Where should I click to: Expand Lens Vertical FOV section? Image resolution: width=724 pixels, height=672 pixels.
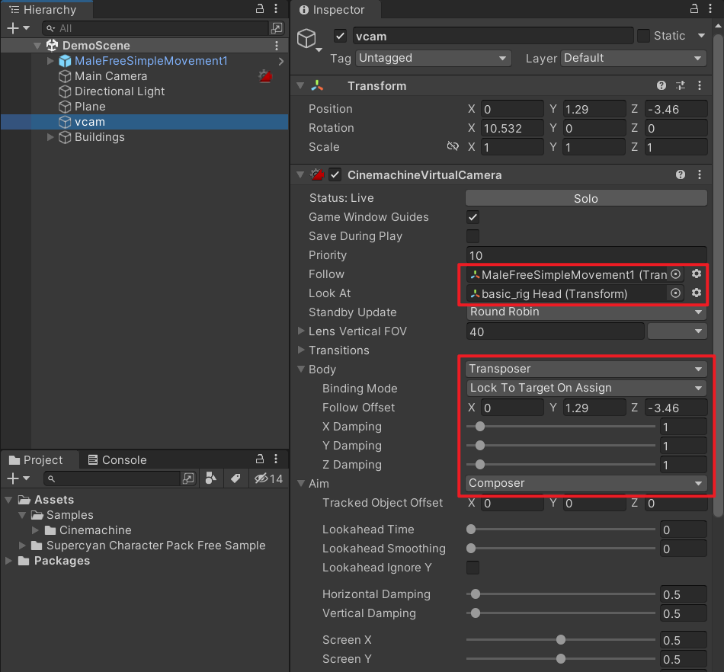(301, 331)
